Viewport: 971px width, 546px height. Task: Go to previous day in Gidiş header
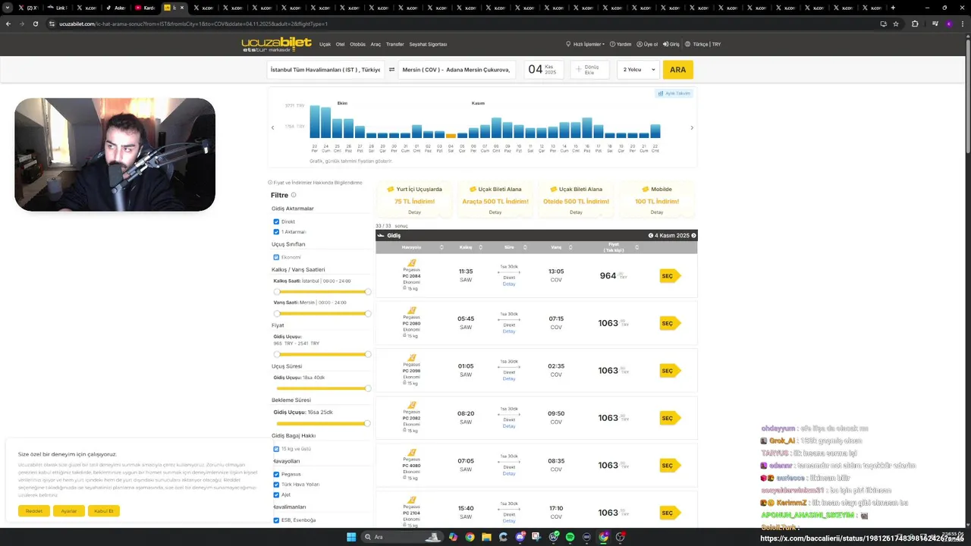651,236
